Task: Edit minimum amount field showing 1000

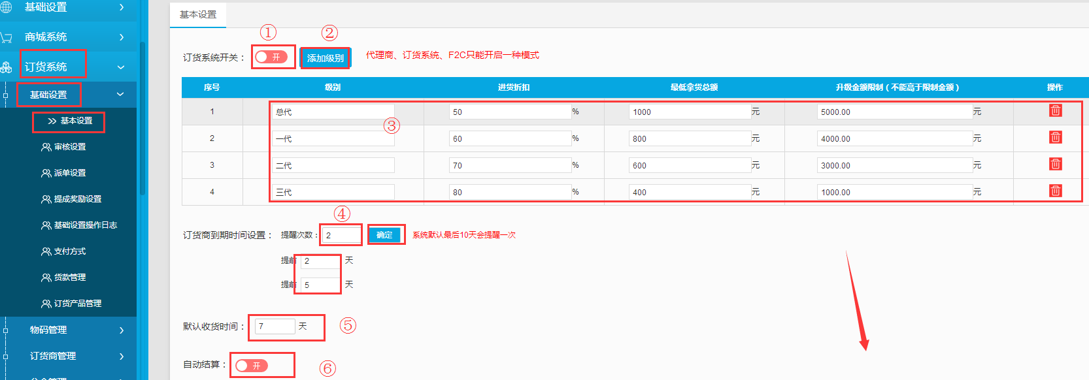Action: [x=690, y=112]
